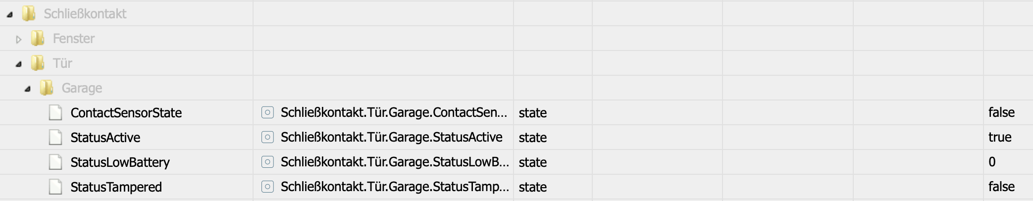The height and width of the screenshot is (201, 1033).
Task: Select the ContactSensorState tree item
Action: pos(126,113)
